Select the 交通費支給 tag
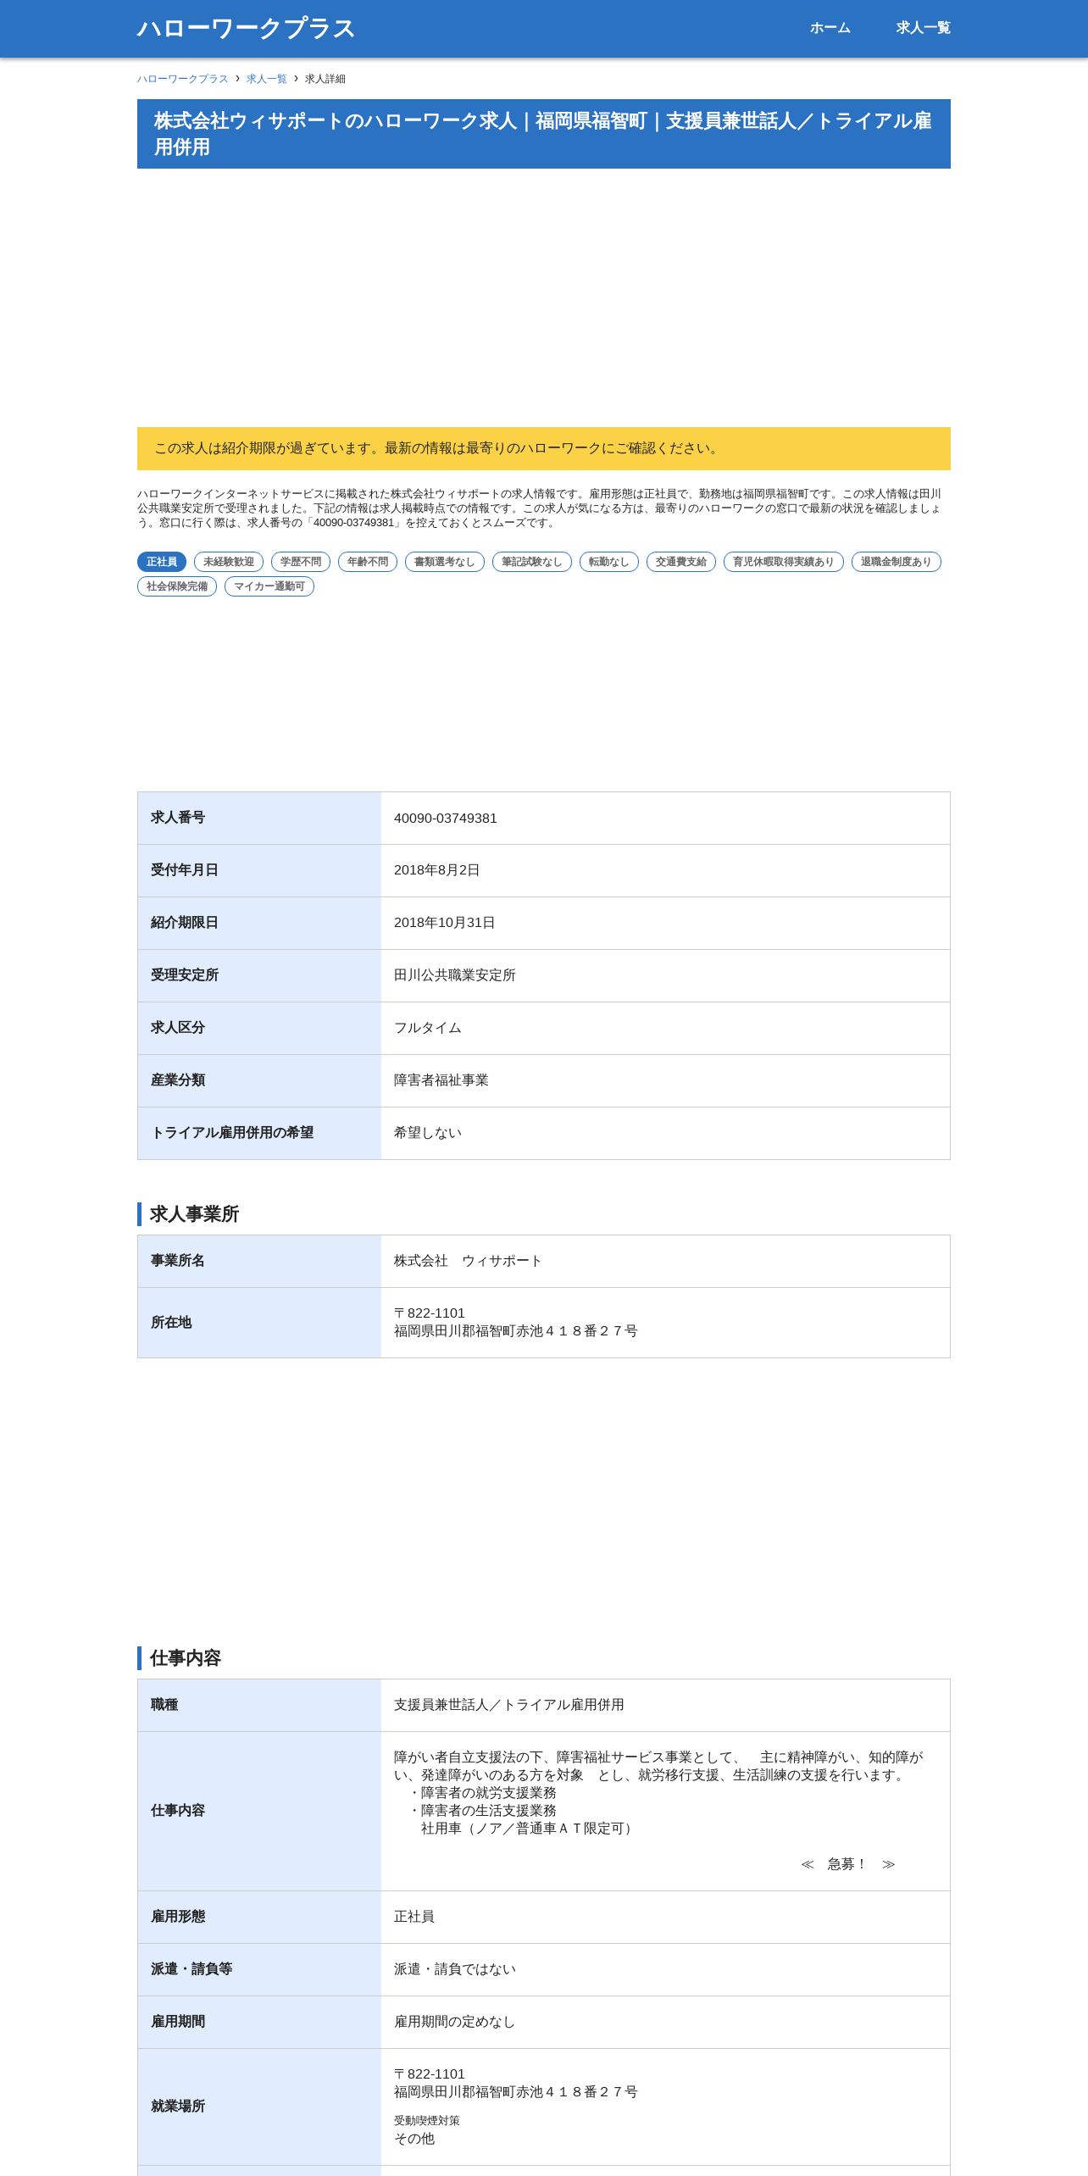The width and height of the screenshot is (1088, 2176). (x=681, y=562)
